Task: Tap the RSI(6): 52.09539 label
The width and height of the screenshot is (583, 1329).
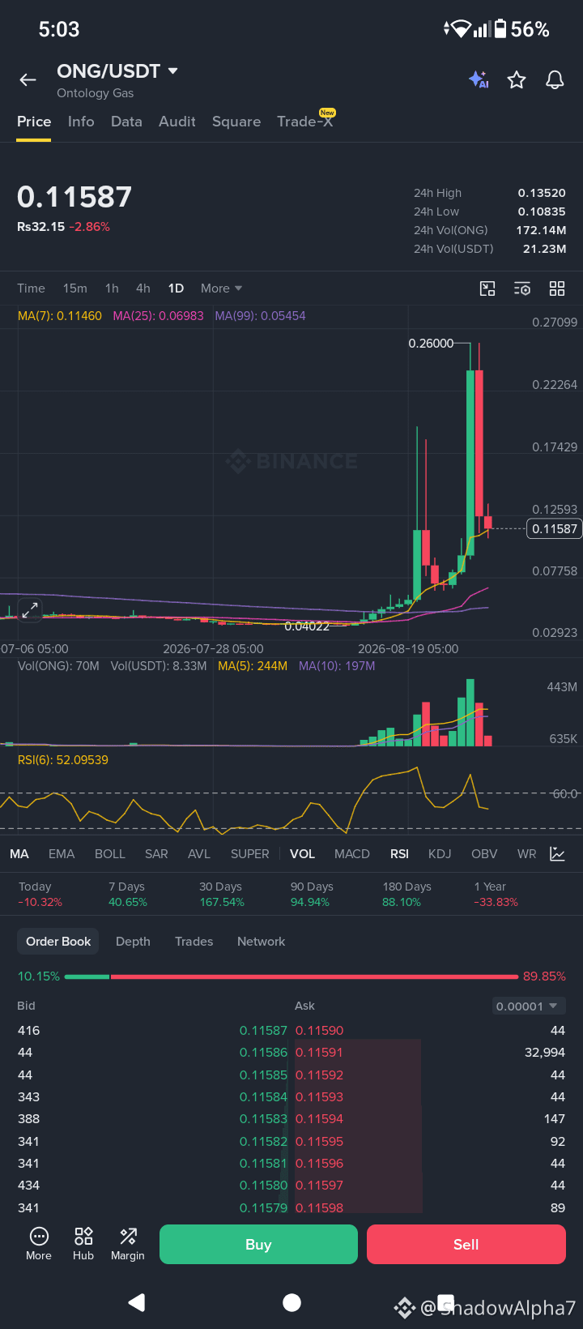Action: point(63,760)
